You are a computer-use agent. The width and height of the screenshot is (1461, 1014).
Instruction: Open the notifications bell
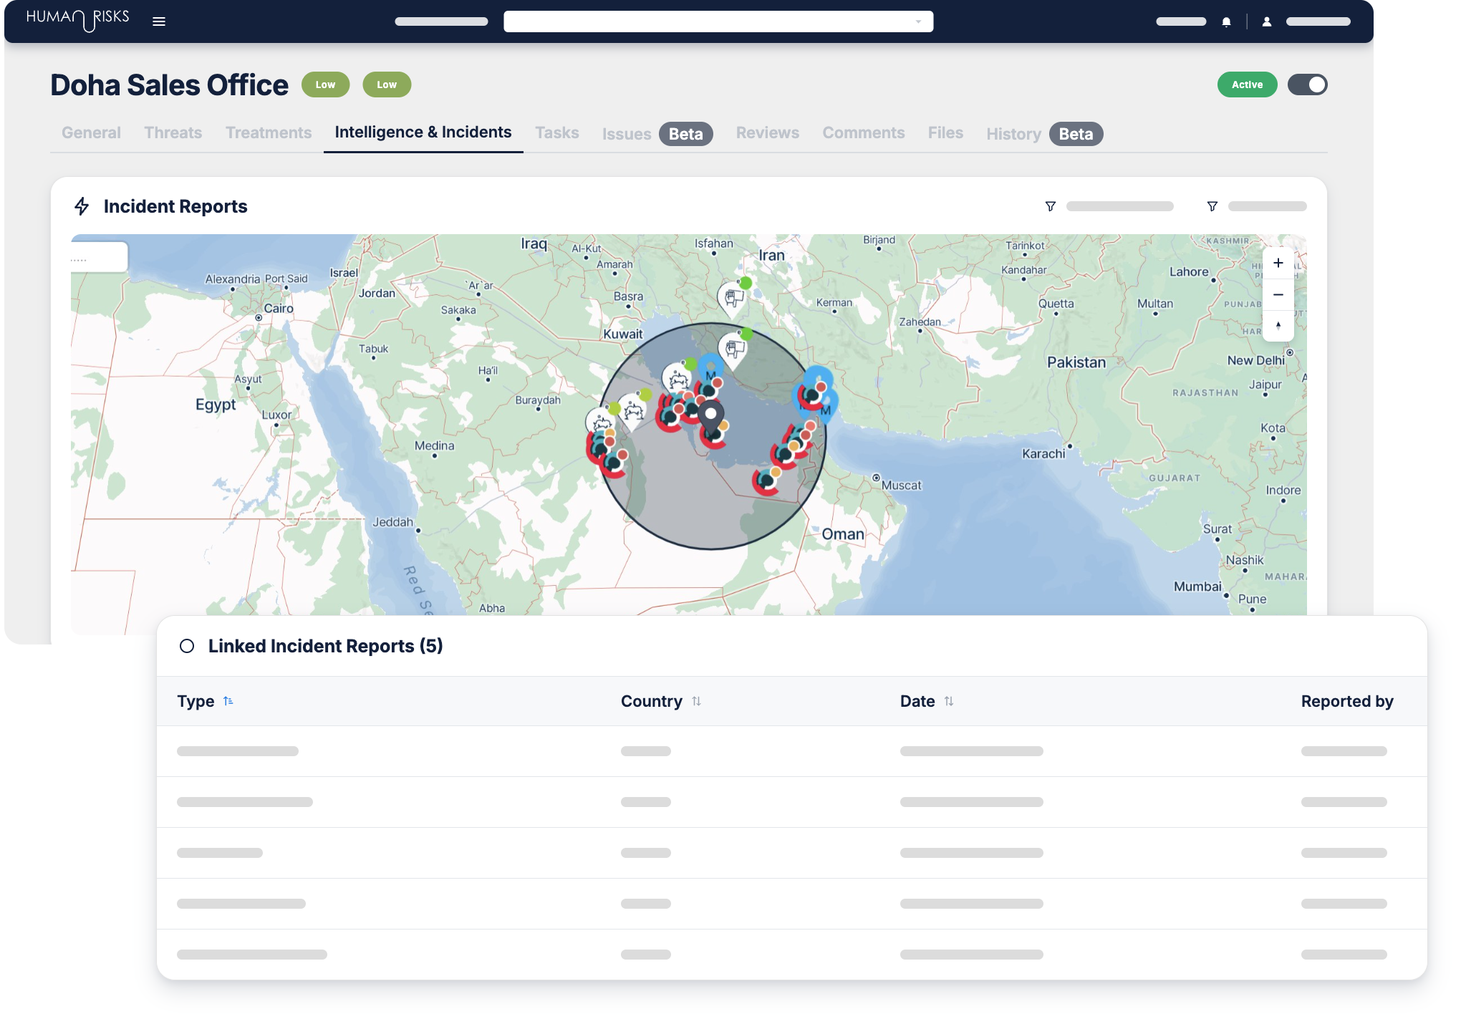click(x=1226, y=22)
